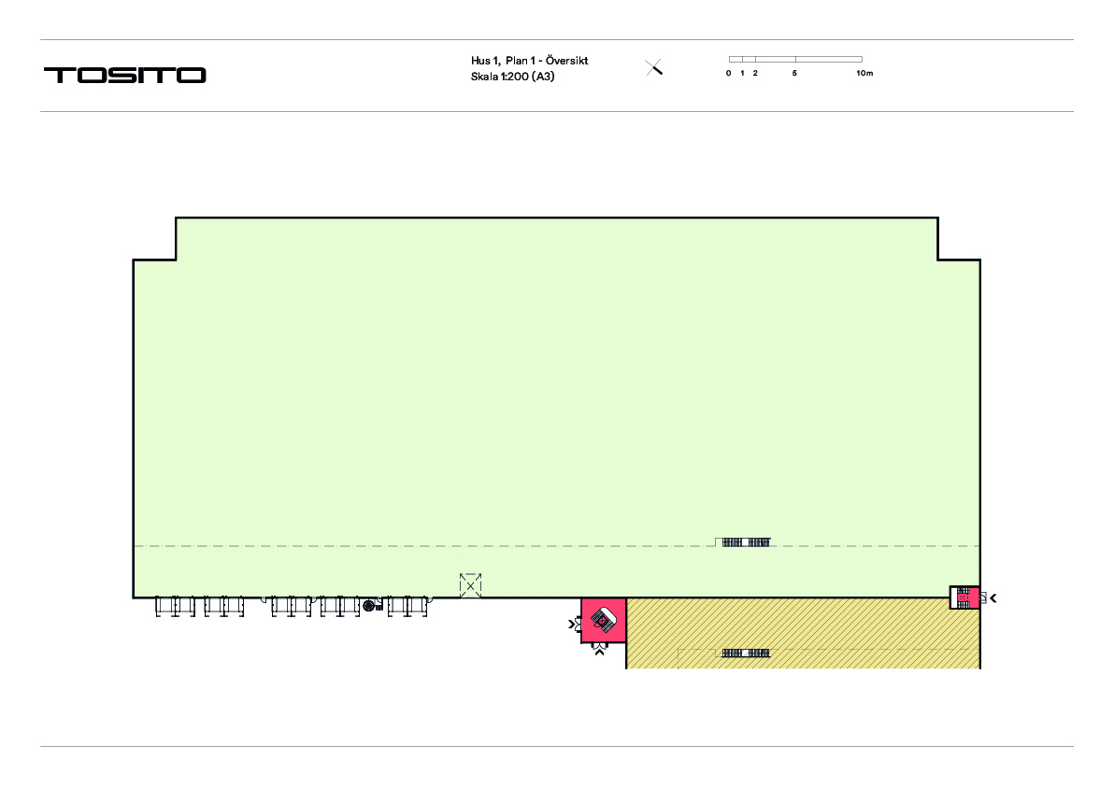Viewport: 1114px width, 787px height.
Task: Click the yellow hatched area
Action: click(x=803, y=633)
